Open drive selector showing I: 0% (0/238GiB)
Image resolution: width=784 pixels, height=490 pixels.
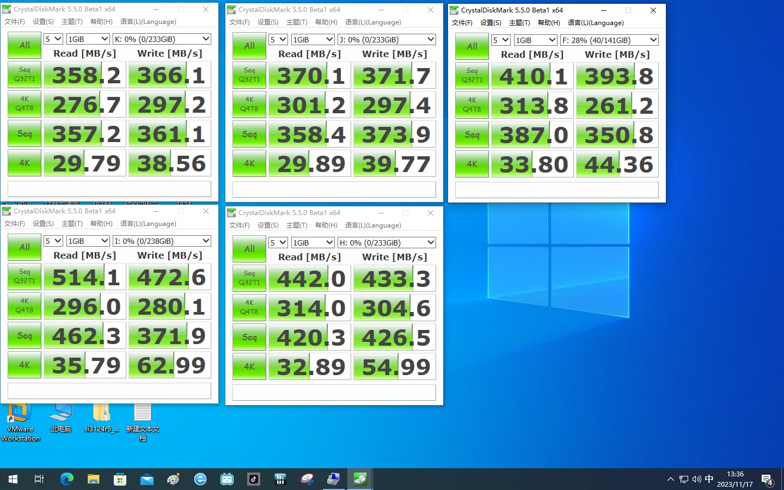pos(162,241)
